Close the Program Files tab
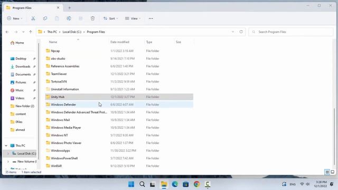The width and height of the screenshot is (338, 190). click(58, 8)
